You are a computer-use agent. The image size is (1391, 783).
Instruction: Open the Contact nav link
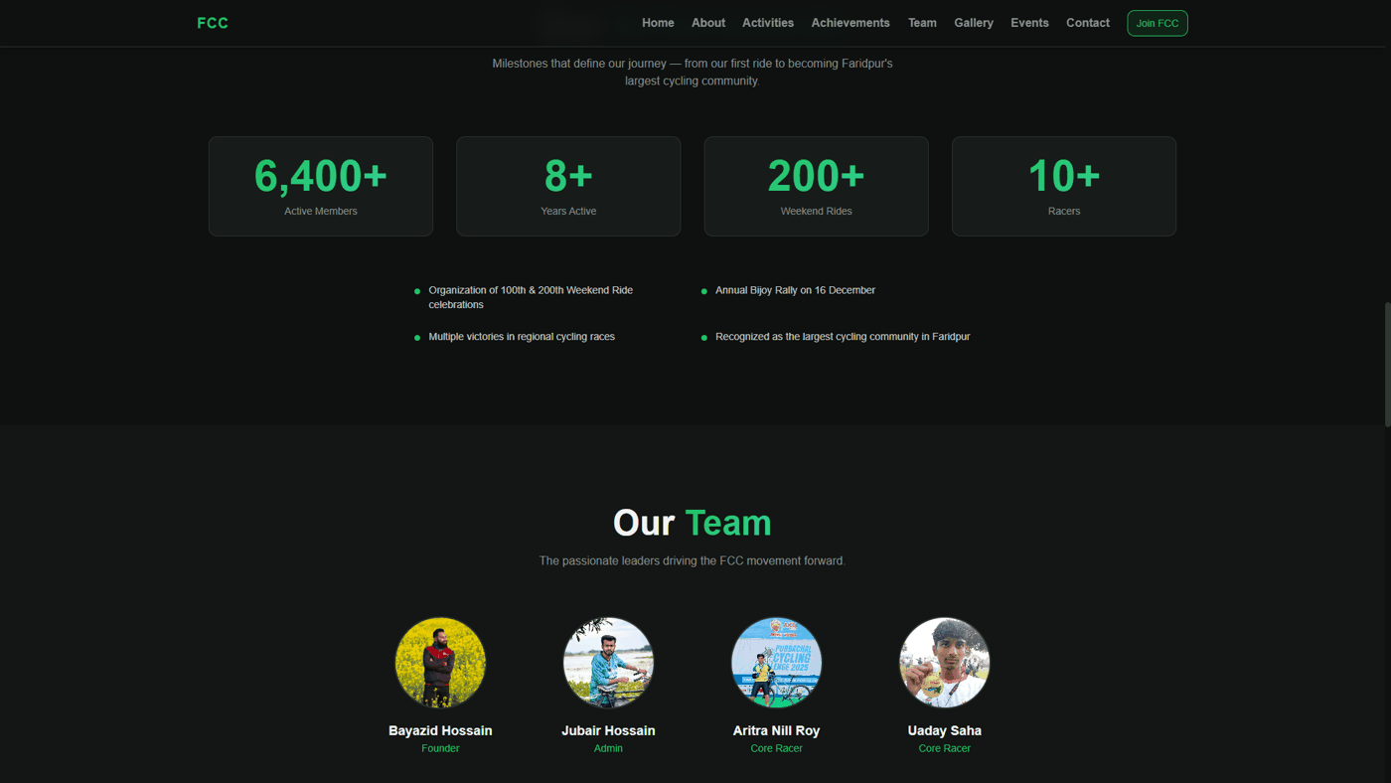click(x=1088, y=23)
